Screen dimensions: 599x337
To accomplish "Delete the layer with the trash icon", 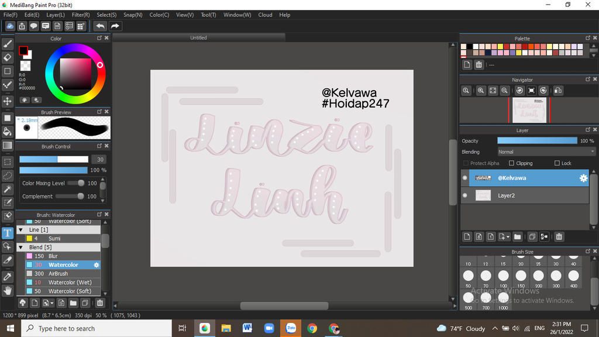I will [x=559, y=237].
